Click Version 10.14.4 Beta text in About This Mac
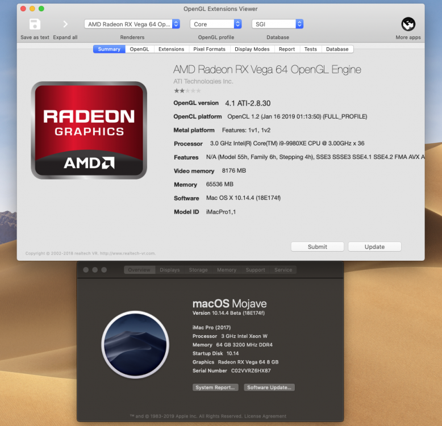 point(228,313)
